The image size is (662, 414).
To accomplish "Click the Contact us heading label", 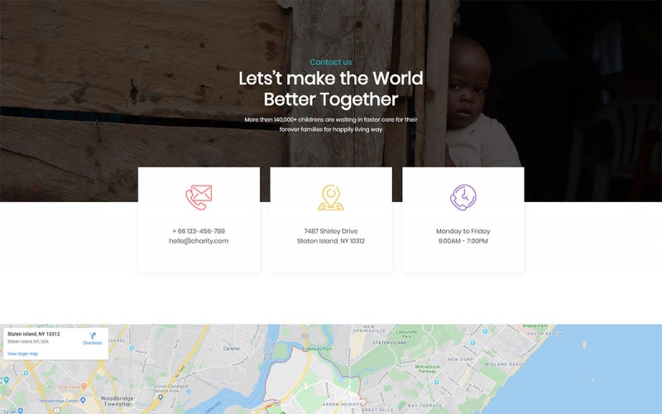I will click(x=331, y=62).
